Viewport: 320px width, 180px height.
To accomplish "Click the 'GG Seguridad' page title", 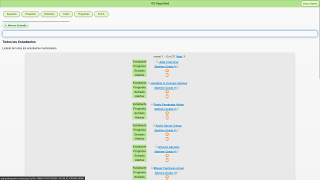I will point(160,3).
